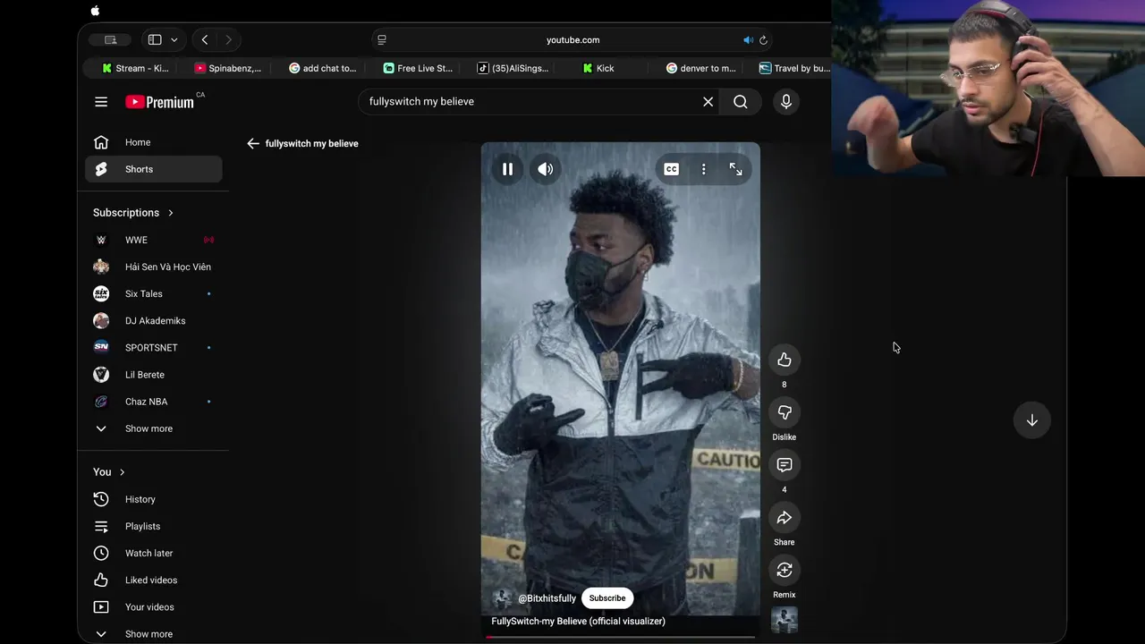Open Safari sidebar dropdown chevron
This screenshot has height=644, width=1145.
pyautogui.click(x=174, y=39)
